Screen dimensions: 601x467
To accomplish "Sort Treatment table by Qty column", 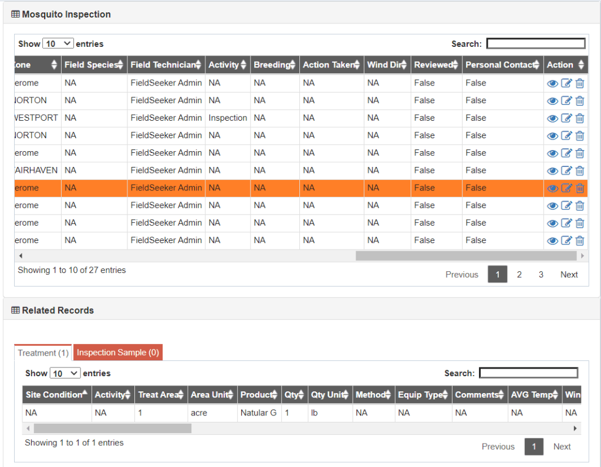I will (x=294, y=395).
